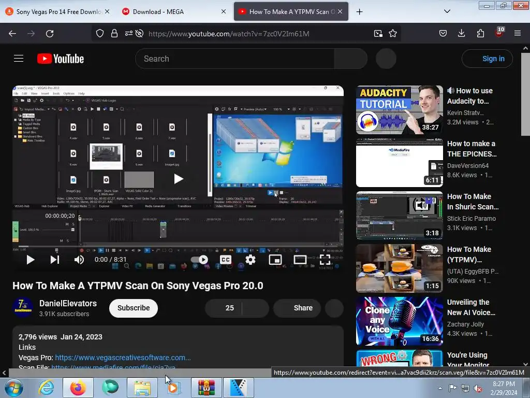530x398 pixels.
Task: Open the DanielElevators channel name link
Action: [x=68, y=303]
